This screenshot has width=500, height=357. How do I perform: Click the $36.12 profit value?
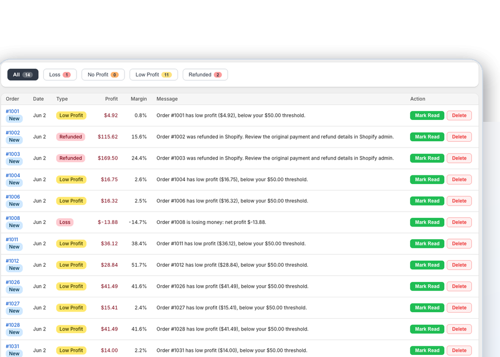tap(109, 244)
